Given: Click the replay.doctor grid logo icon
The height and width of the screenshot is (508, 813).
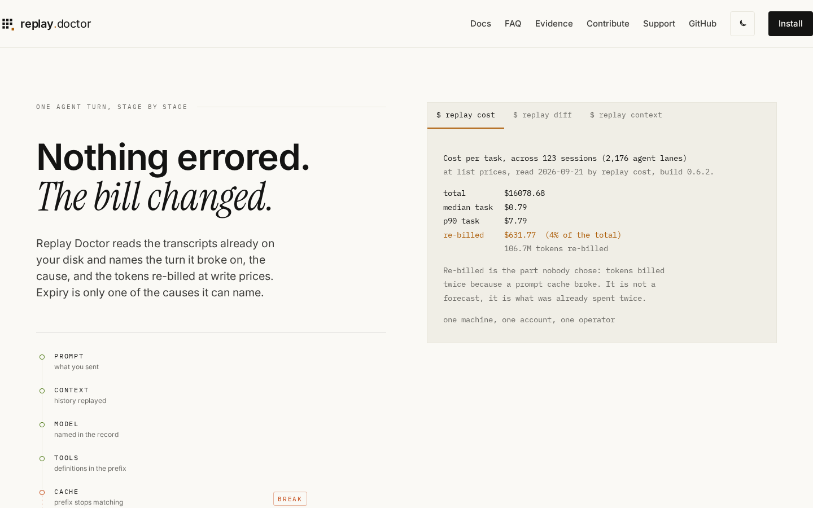Looking at the screenshot, I should click(x=8, y=24).
